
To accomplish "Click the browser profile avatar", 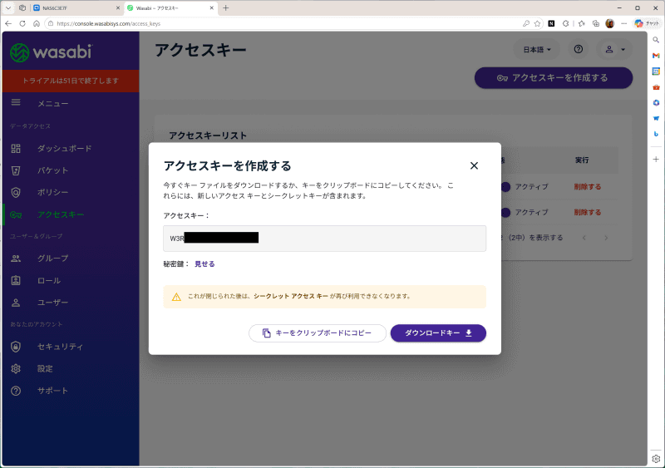I will click(x=610, y=24).
